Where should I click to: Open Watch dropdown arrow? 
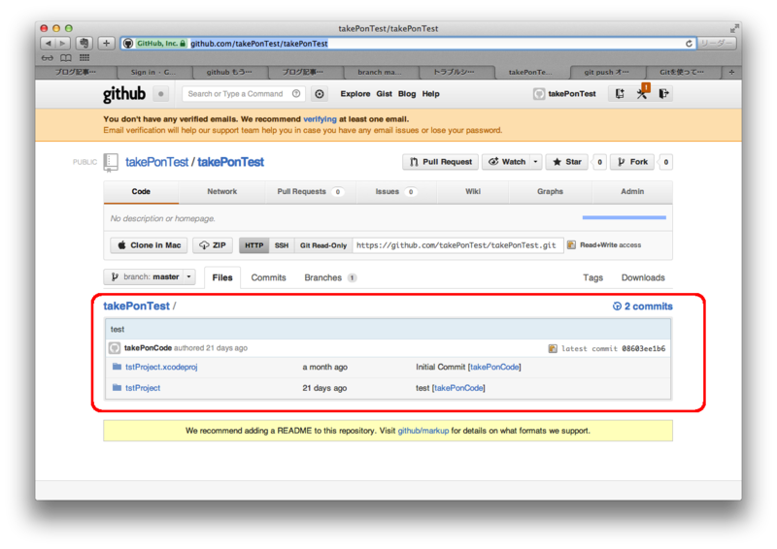[x=536, y=162]
